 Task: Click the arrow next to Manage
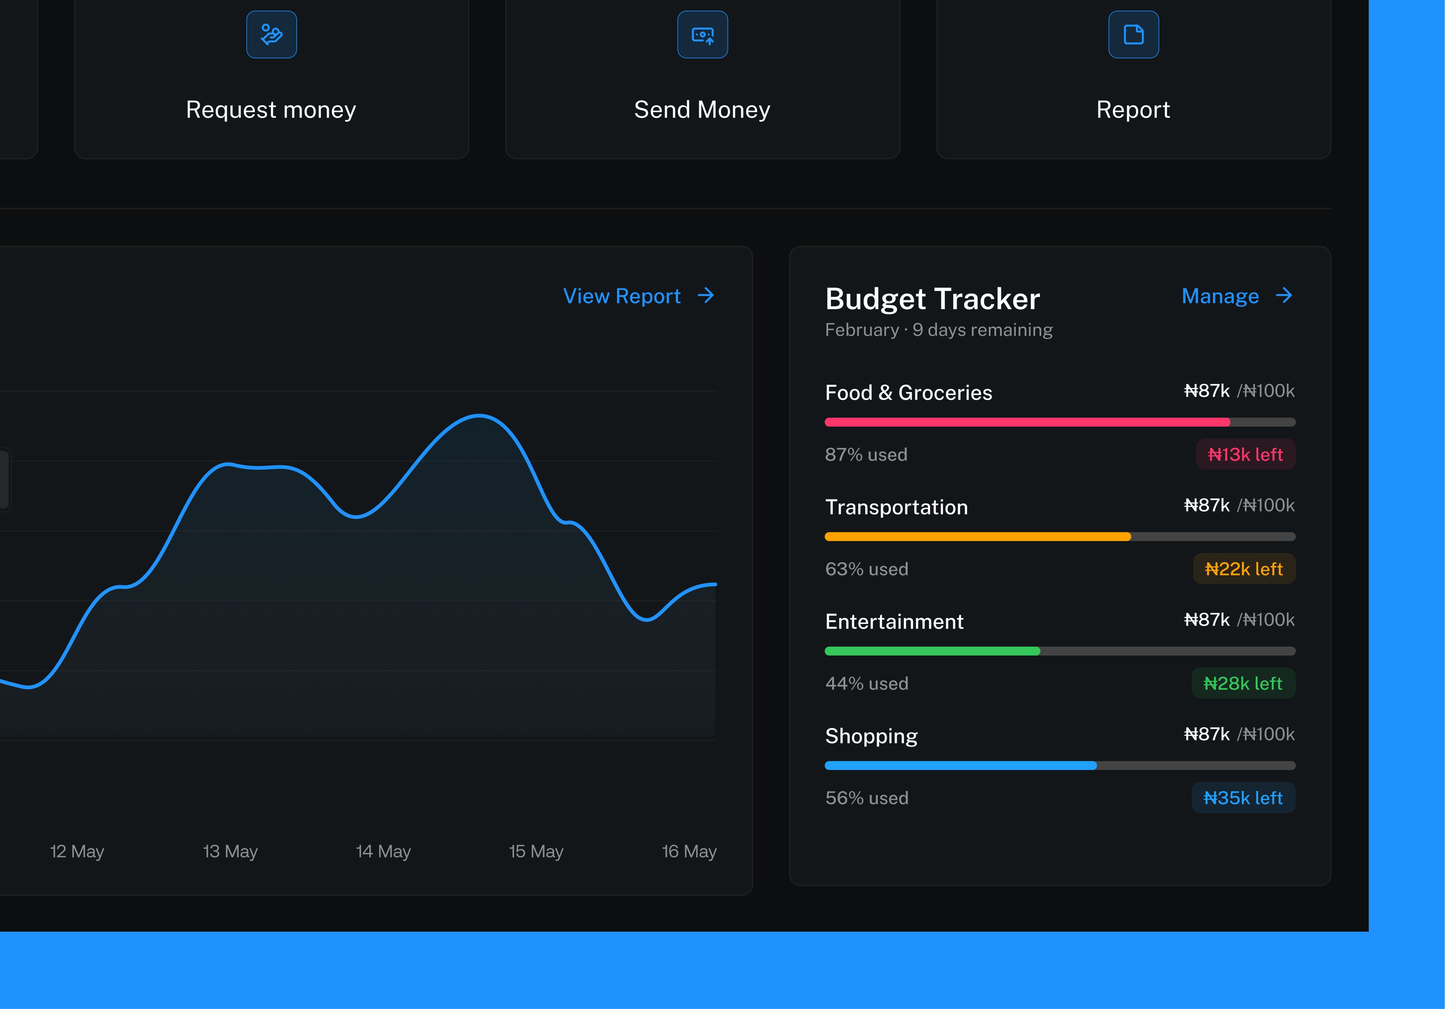[x=1284, y=295]
